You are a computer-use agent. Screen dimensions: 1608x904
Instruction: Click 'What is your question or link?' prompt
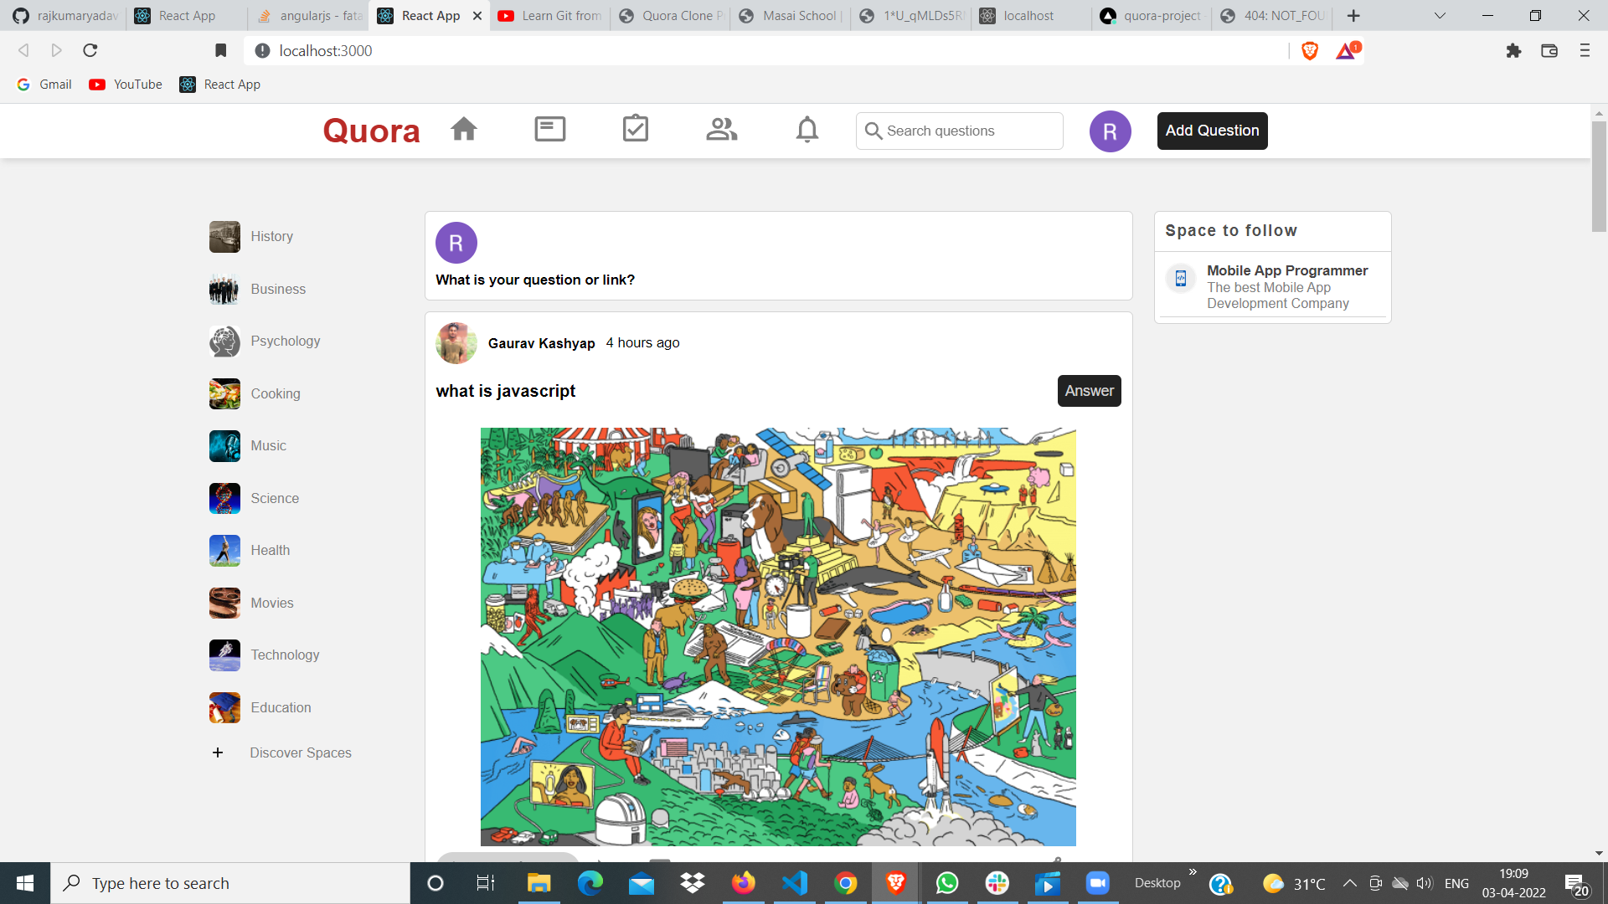535,280
